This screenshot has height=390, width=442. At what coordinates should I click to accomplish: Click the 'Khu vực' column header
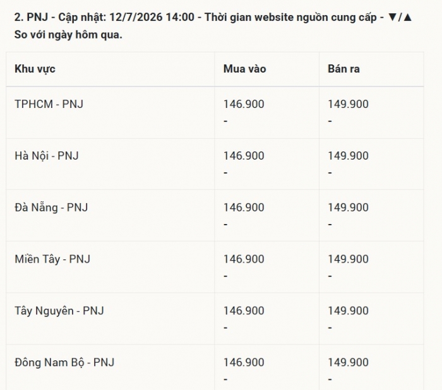pyautogui.click(x=35, y=69)
